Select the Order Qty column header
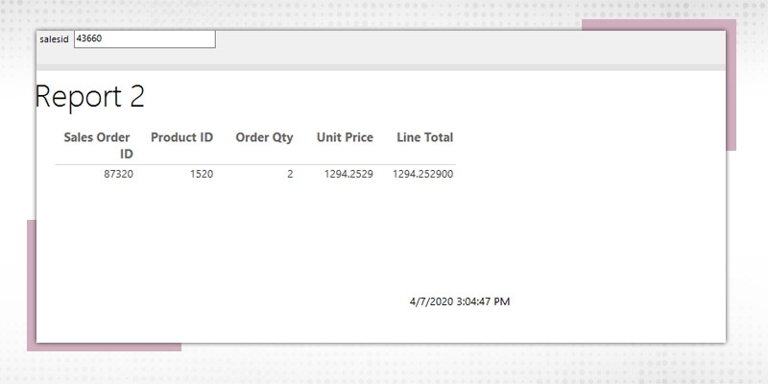Viewport: 768px width, 384px height. [264, 137]
